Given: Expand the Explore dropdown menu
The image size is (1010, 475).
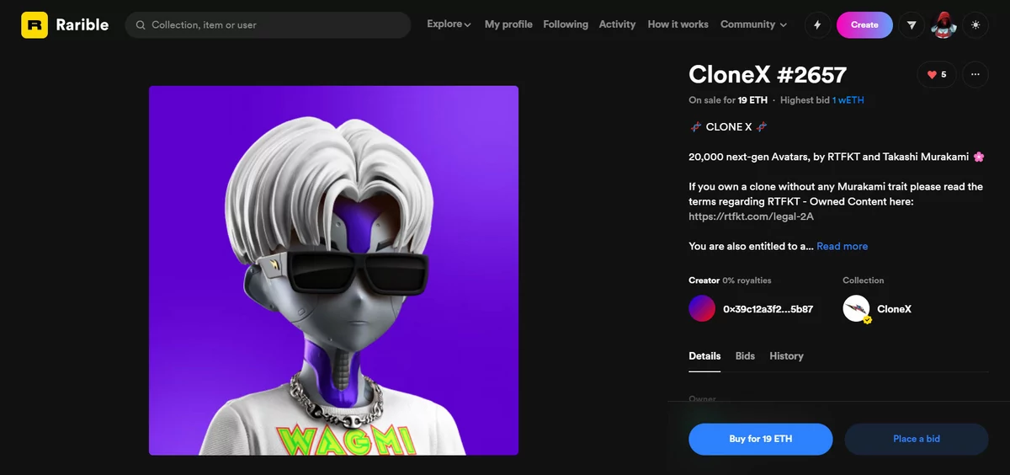Looking at the screenshot, I should (449, 24).
